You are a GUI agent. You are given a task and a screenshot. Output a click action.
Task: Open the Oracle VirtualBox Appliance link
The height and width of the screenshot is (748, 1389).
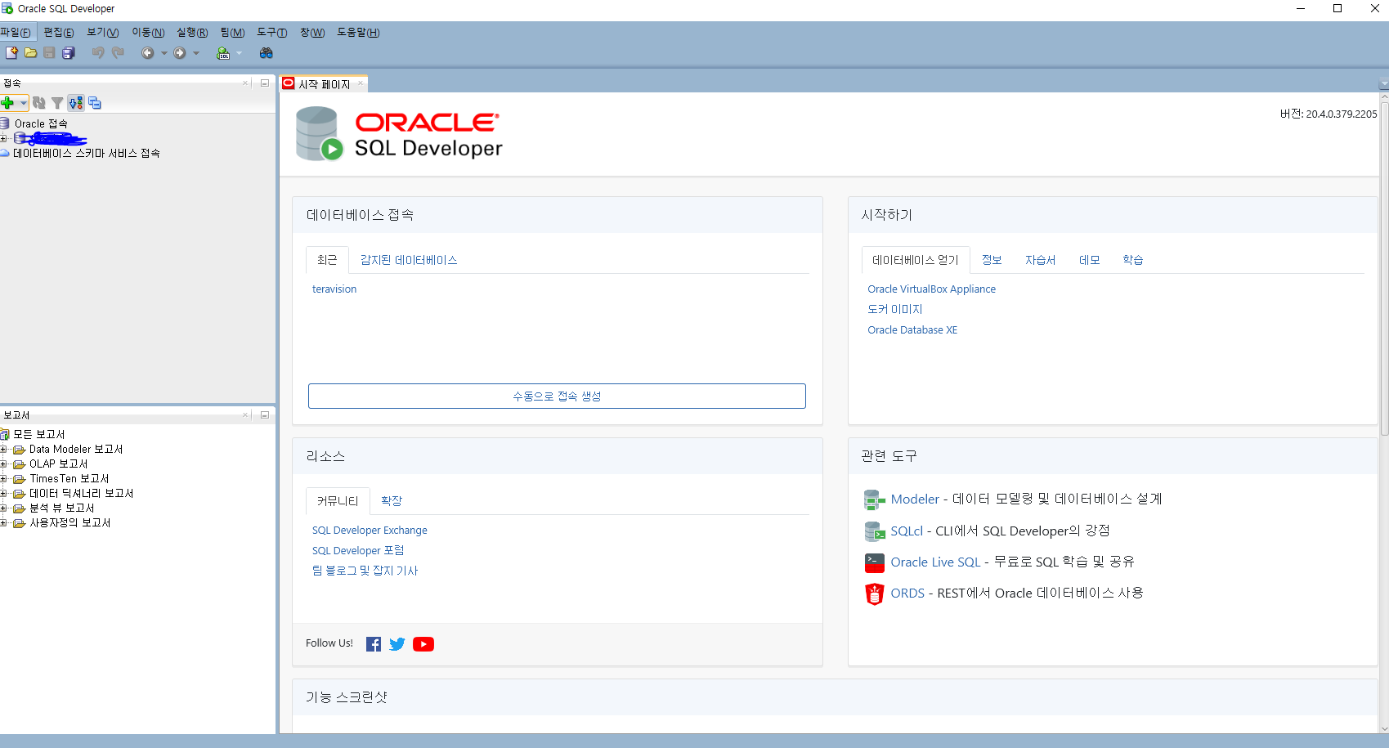(x=932, y=289)
